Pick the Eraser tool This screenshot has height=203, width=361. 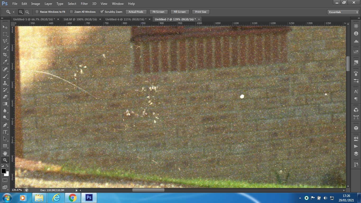[x=5, y=97]
